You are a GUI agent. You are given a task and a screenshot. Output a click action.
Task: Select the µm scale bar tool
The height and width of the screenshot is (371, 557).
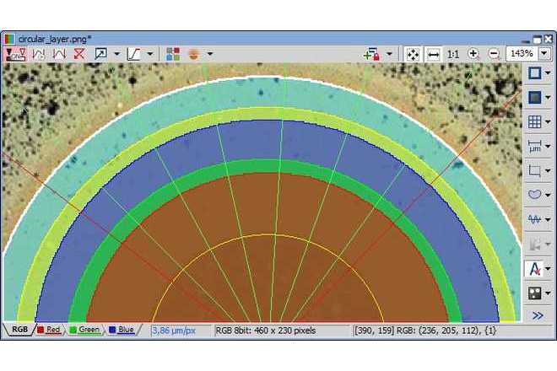pos(533,146)
